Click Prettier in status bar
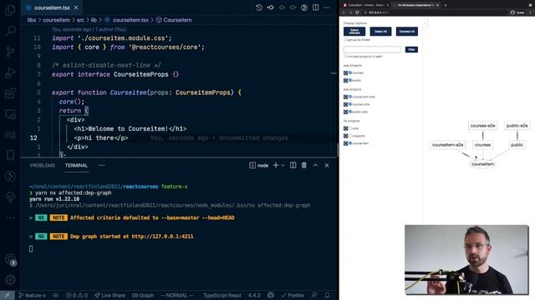Image resolution: width=535 pixels, height=300 pixels. [x=293, y=295]
